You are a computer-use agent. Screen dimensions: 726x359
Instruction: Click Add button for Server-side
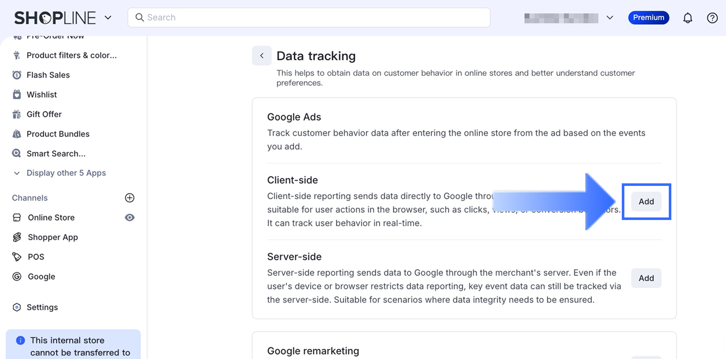[646, 278]
